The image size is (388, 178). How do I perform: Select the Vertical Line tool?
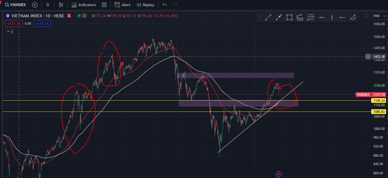(332, 17)
